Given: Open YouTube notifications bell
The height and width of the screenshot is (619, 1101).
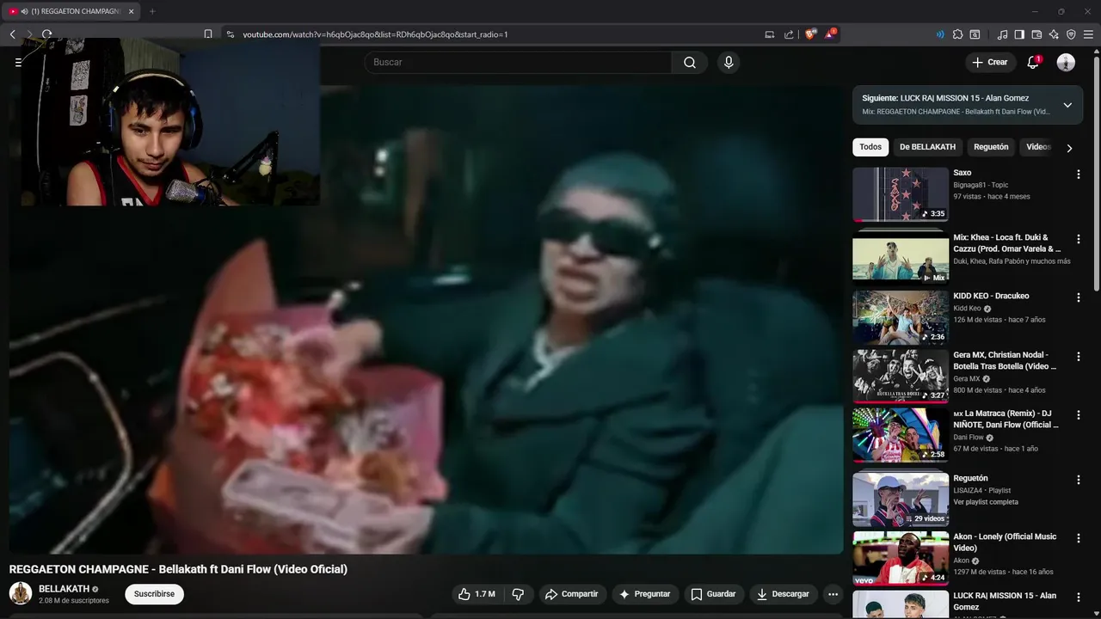Looking at the screenshot, I should tap(1033, 62).
